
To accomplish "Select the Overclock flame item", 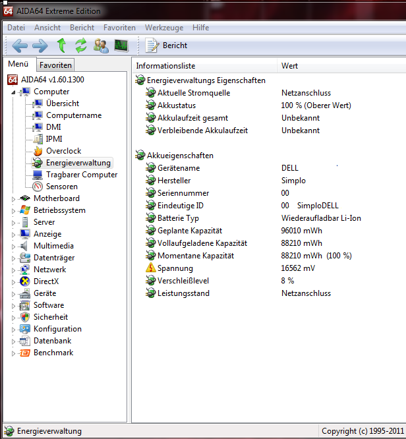I will [x=63, y=151].
